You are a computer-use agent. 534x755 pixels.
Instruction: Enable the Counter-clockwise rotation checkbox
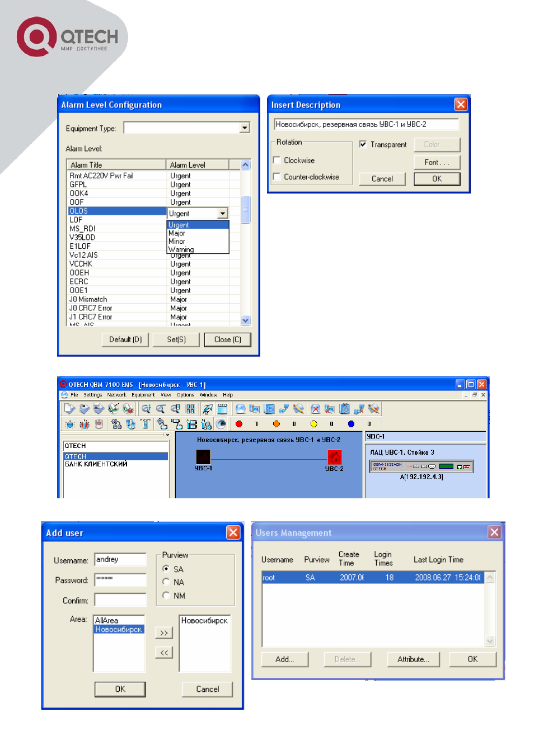(277, 177)
